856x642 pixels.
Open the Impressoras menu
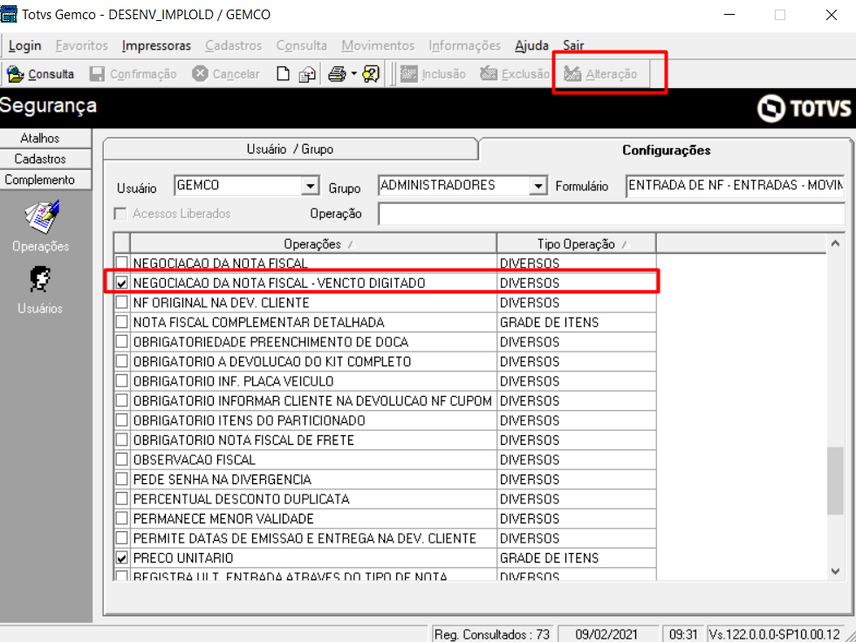[x=156, y=45]
